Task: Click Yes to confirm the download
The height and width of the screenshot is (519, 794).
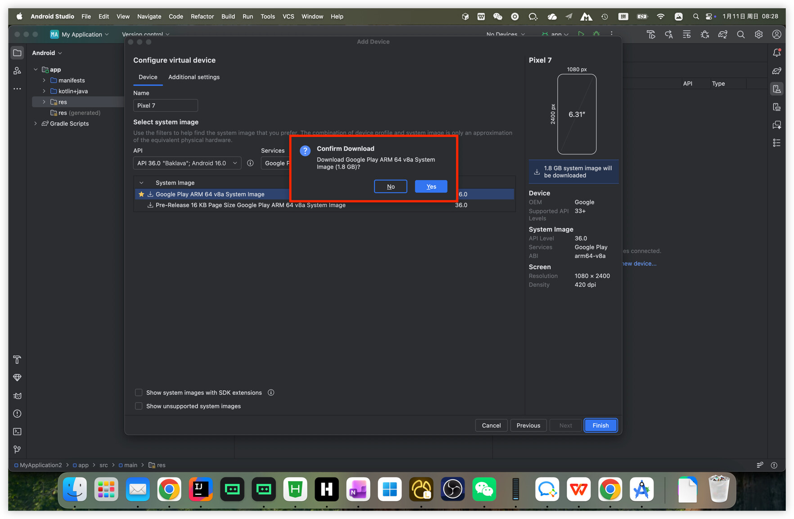Action: [431, 186]
